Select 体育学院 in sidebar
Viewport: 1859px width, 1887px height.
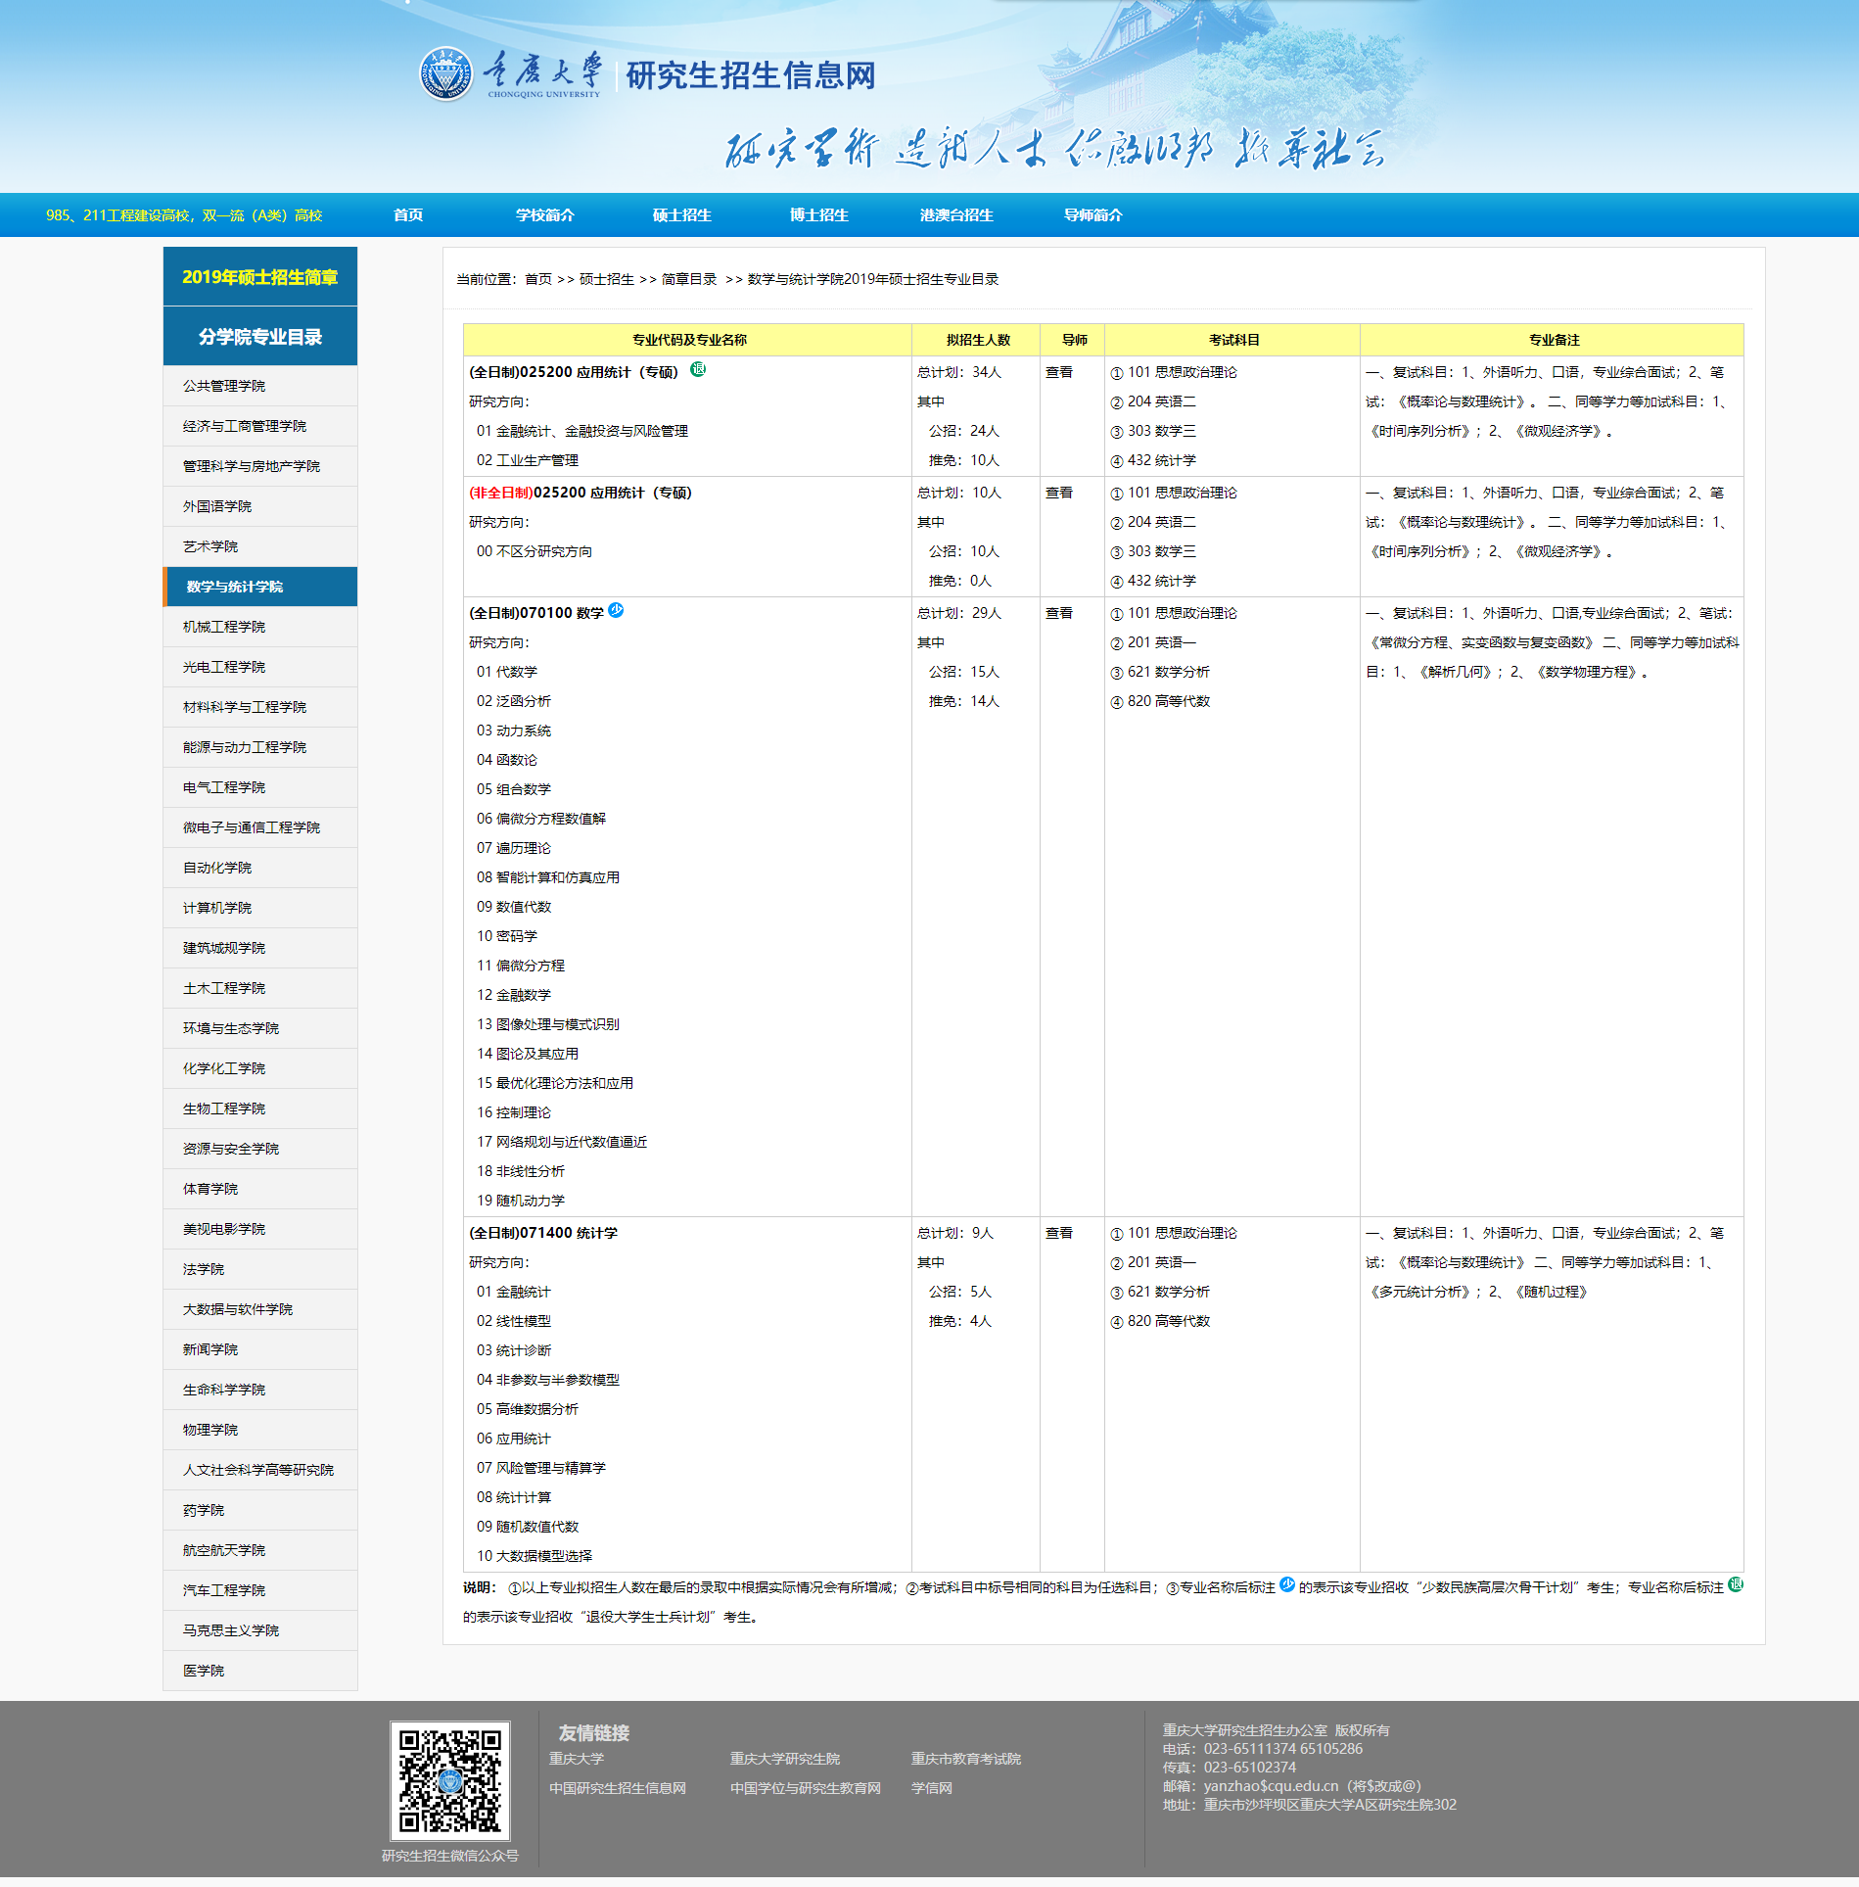260,1189
